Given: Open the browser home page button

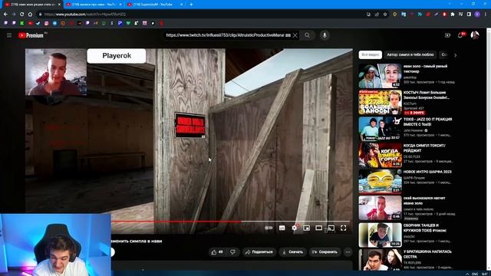Looking at the screenshot, I should [30, 14].
